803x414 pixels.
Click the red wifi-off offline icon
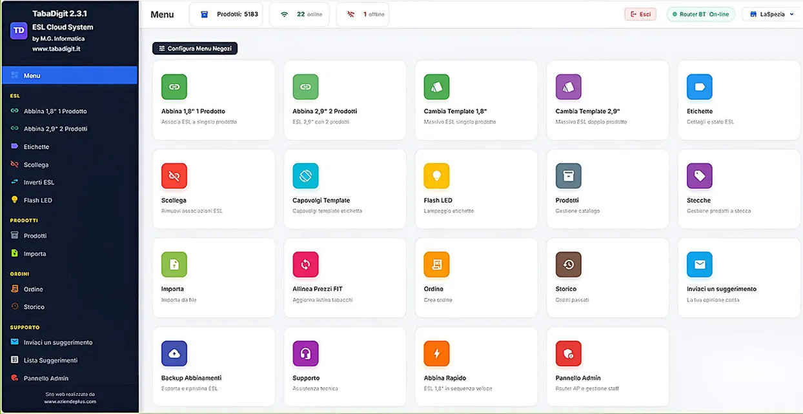tap(351, 14)
